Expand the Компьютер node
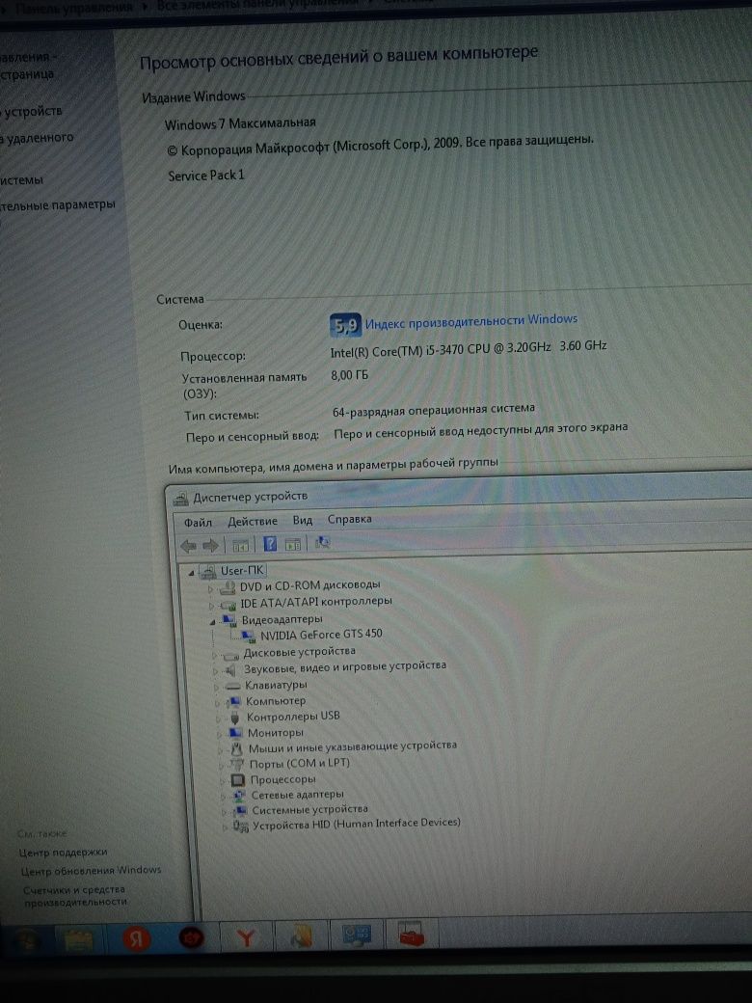Viewport: 752px width, 1003px height. 218,703
